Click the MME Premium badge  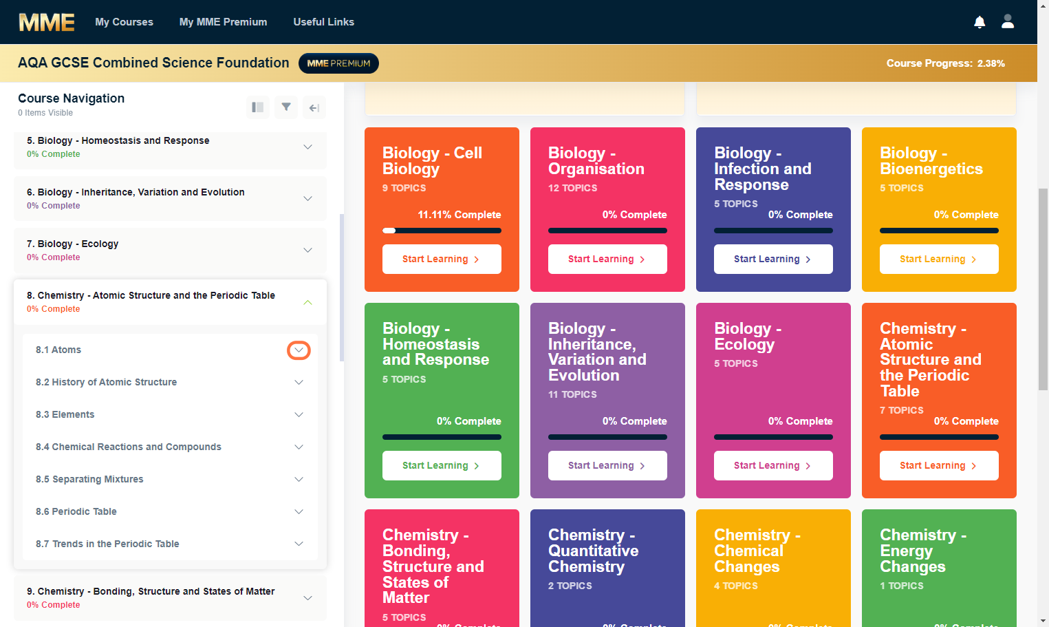pos(338,63)
